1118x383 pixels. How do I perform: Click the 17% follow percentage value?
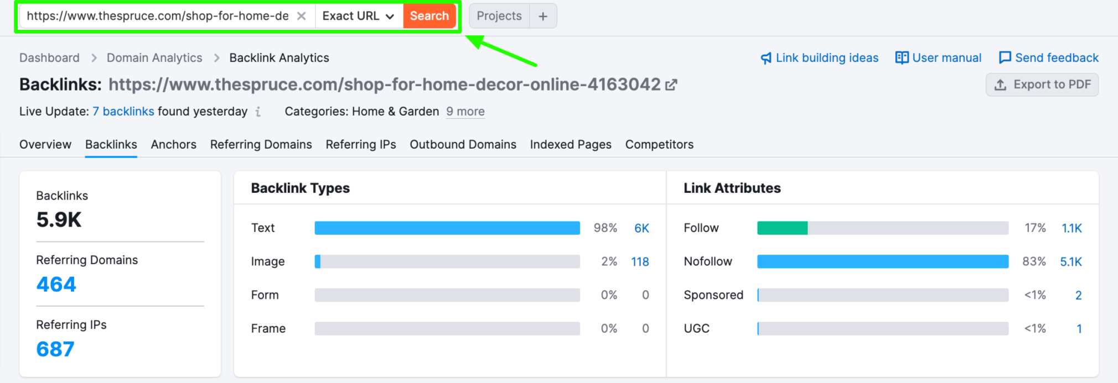coord(1035,228)
